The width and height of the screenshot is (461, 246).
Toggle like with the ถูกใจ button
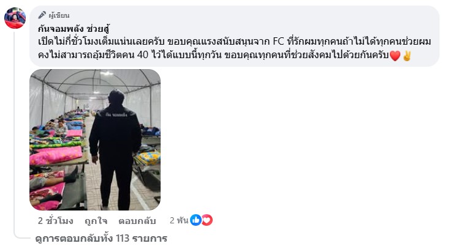pyautogui.click(x=96, y=221)
